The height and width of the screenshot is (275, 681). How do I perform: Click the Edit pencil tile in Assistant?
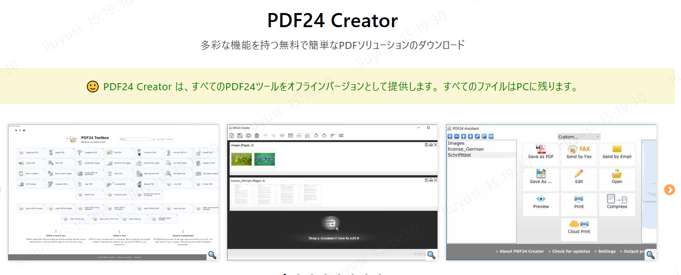coord(579,179)
